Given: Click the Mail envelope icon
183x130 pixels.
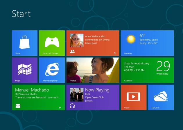Looking at the screenshot, I should (18, 106).
